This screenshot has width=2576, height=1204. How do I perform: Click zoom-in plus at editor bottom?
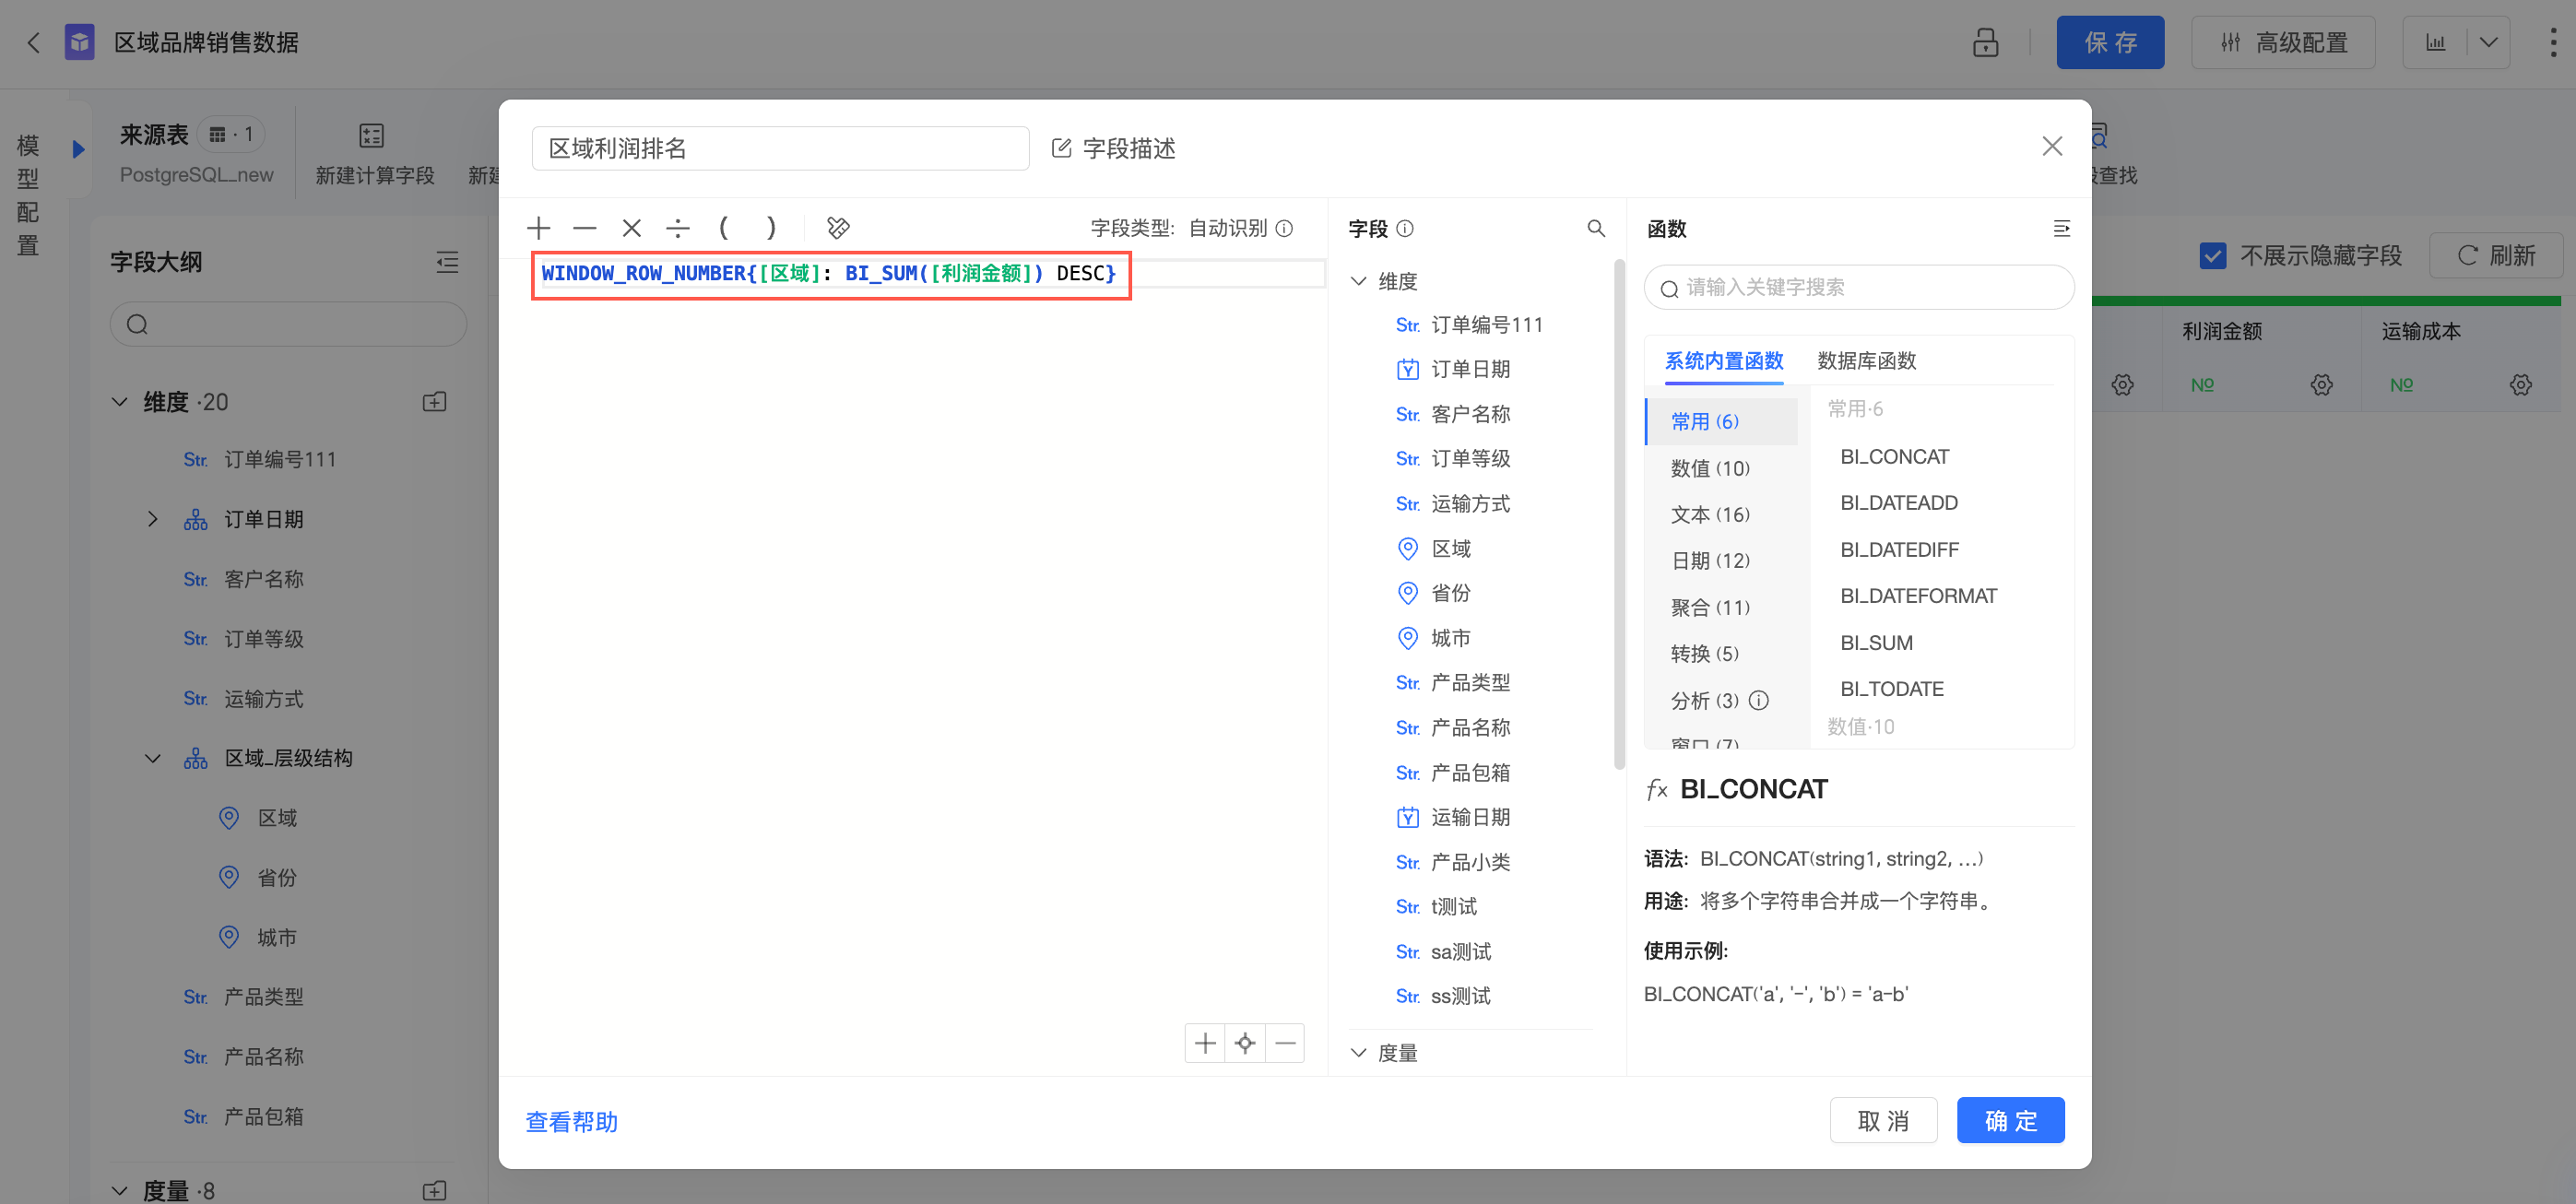[x=1205, y=1043]
